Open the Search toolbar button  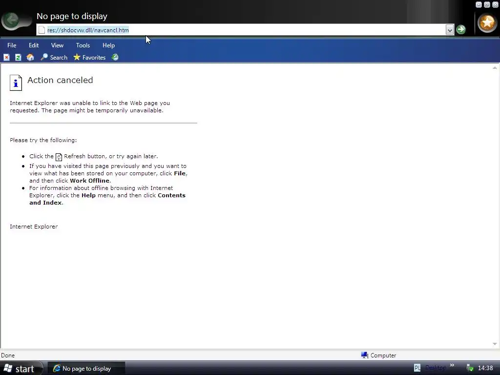[54, 58]
